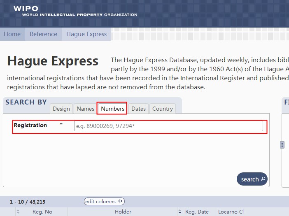Open the equals operator next to Registration
The width and height of the screenshot is (289, 216).
coord(61,124)
